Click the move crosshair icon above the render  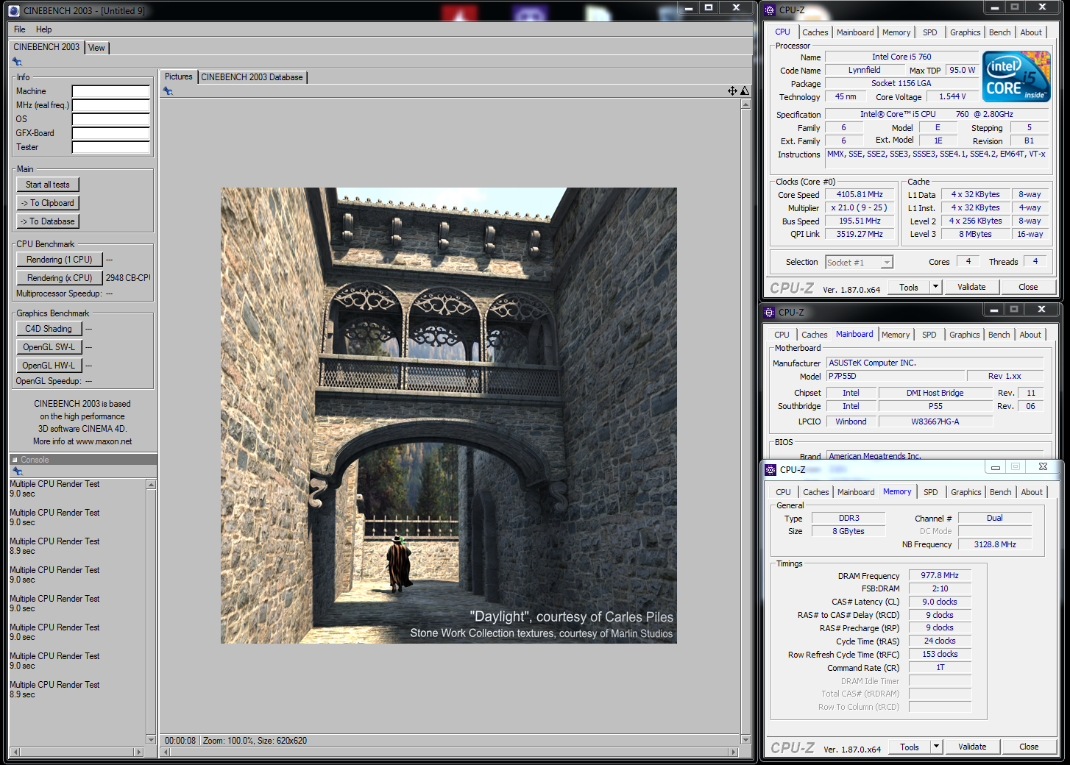[x=732, y=91]
